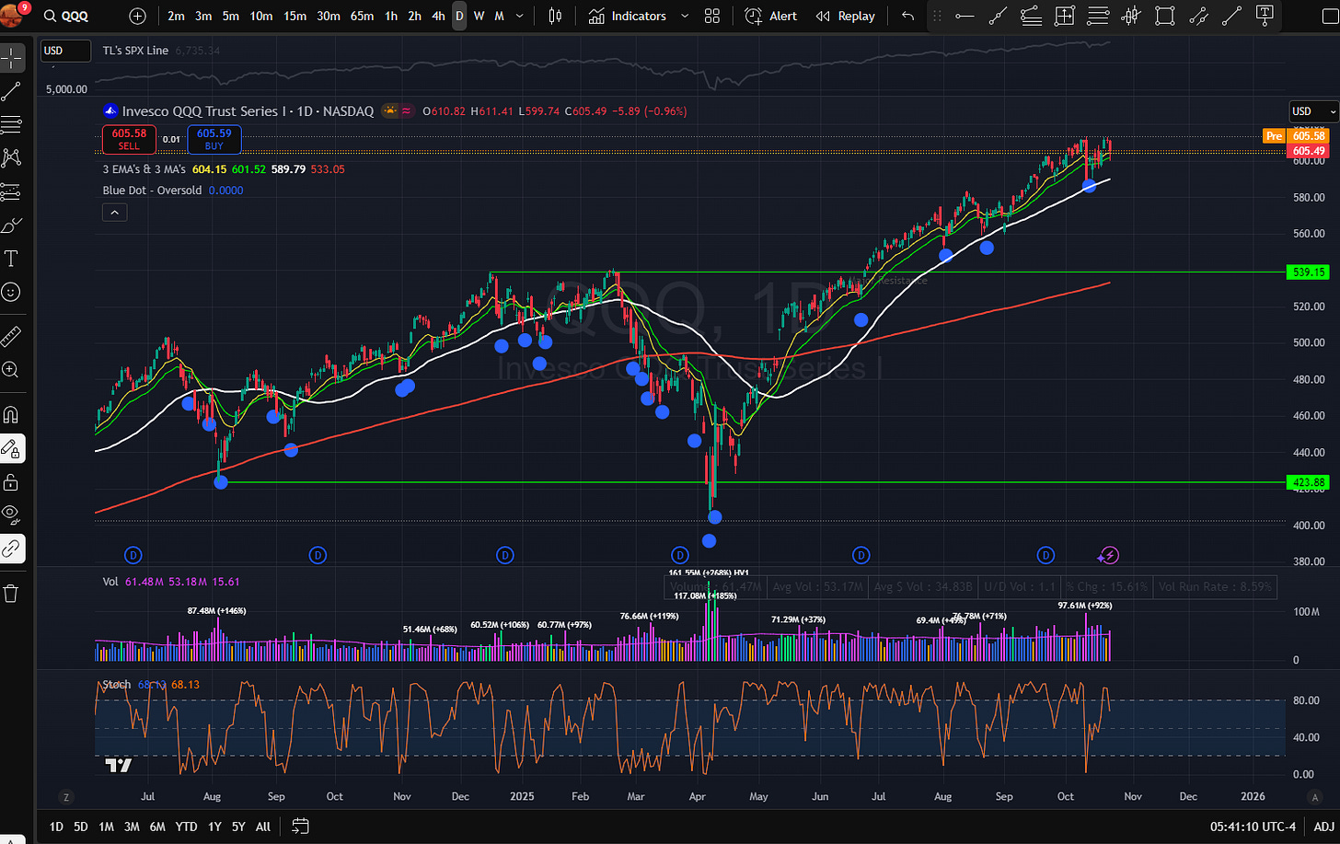
Task: Collapse the indicator legend chevron
Action: click(114, 213)
